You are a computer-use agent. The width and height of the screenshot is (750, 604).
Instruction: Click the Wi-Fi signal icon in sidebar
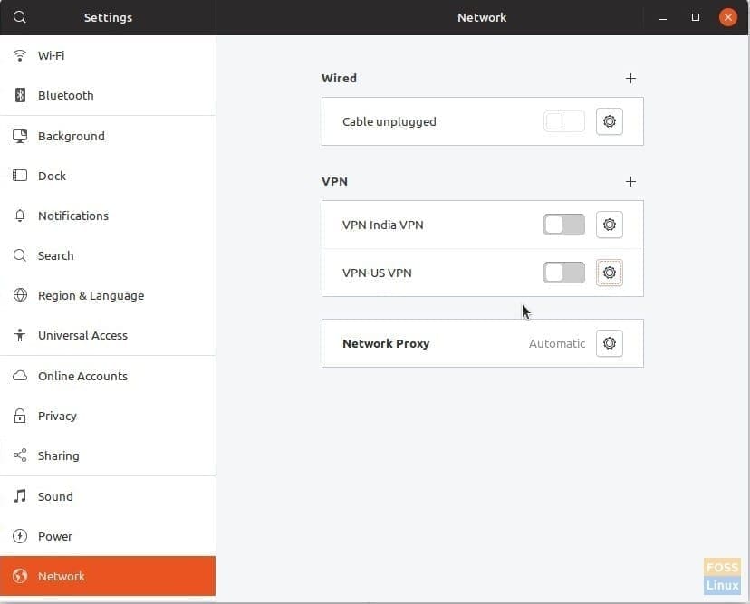[x=20, y=55]
